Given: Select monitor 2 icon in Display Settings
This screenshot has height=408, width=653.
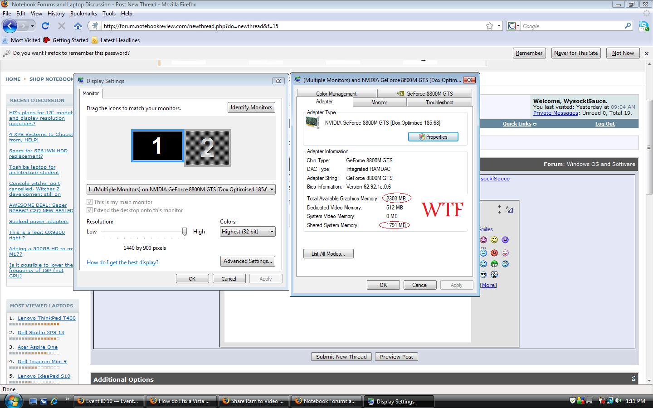Looking at the screenshot, I should pyautogui.click(x=208, y=148).
